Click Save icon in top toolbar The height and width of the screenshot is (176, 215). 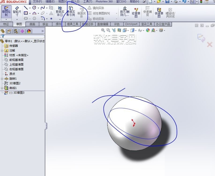[x=167, y=2]
